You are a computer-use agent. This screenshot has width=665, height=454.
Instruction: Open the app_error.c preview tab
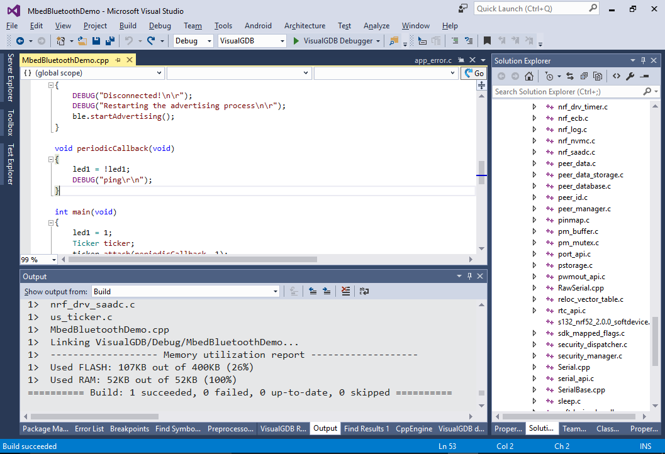coord(433,60)
